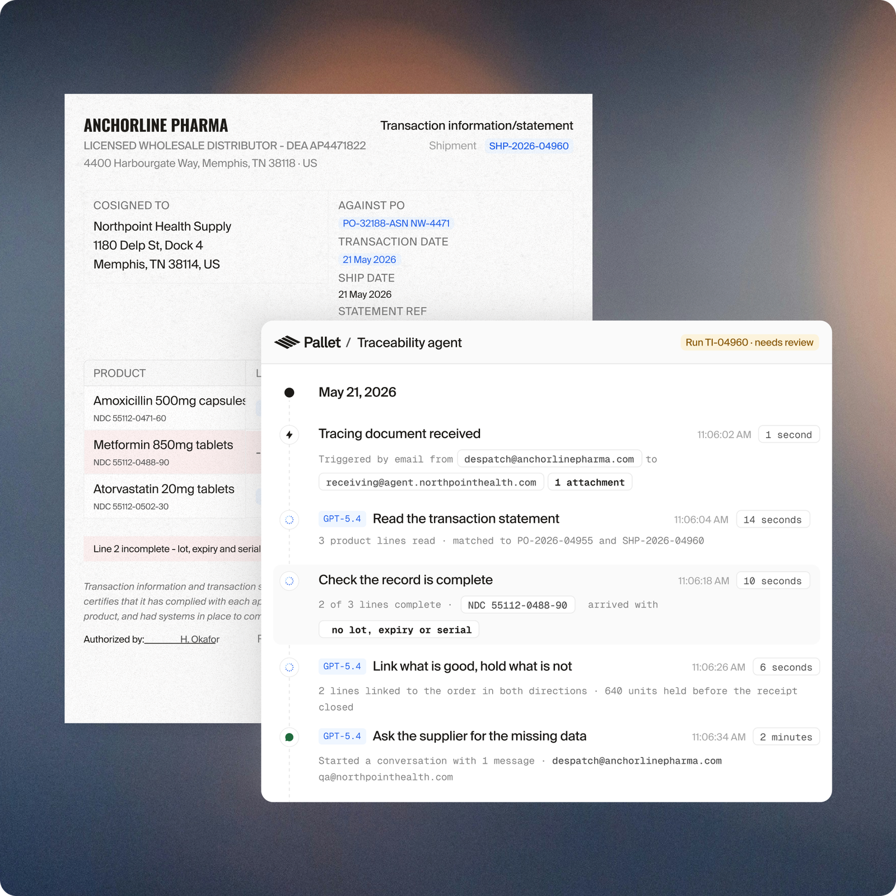This screenshot has height=896, width=896.
Task: Click the spinner icon beside Link what is good
Action: pos(289,667)
